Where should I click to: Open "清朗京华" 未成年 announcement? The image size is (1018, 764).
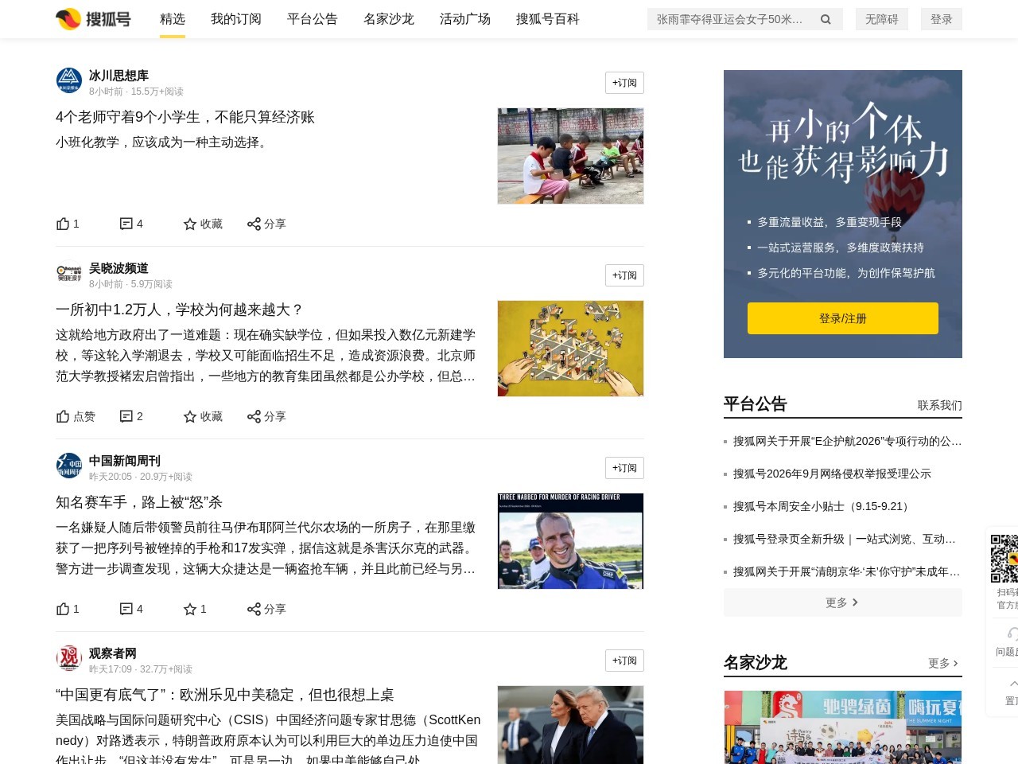pyautogui.click(x=847, y=571)
